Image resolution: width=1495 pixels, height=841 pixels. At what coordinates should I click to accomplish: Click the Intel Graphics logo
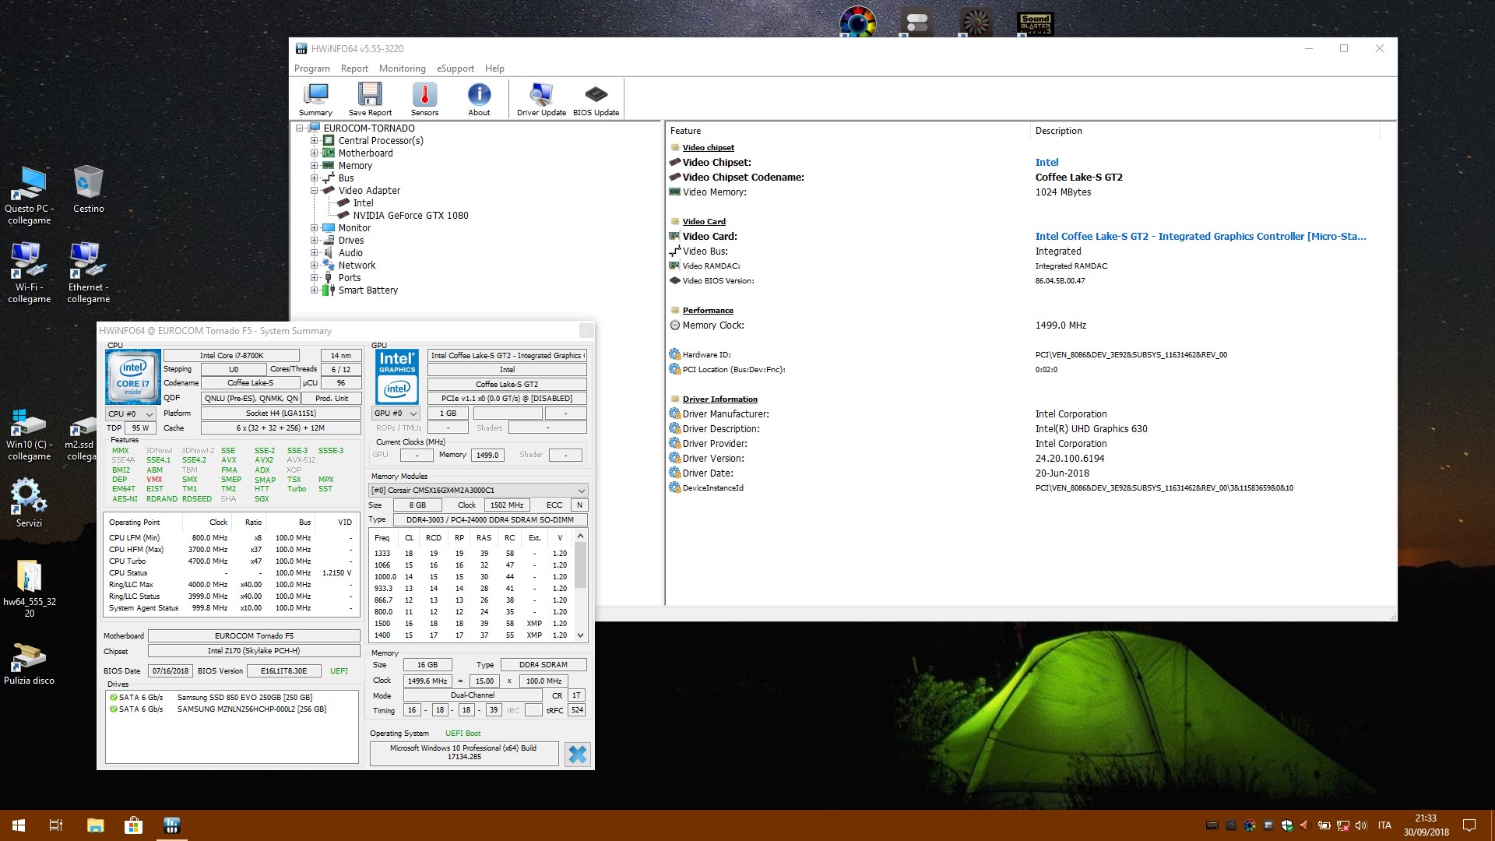click(397, 376)
